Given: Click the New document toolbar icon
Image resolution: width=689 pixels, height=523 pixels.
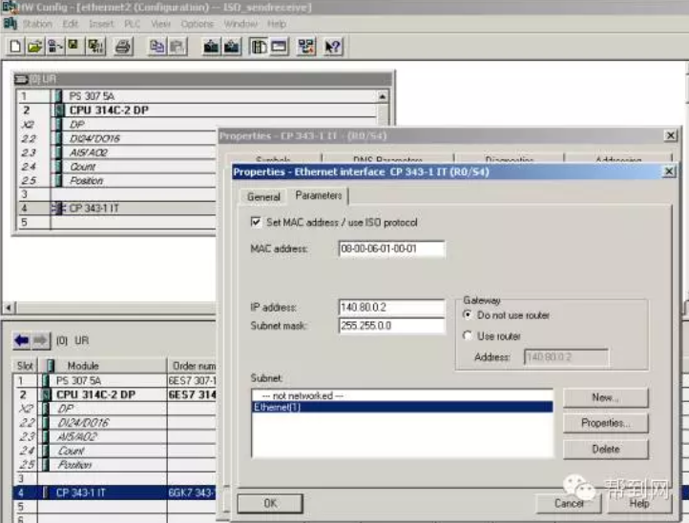Looking at the screenshot, I should point(14,45).
